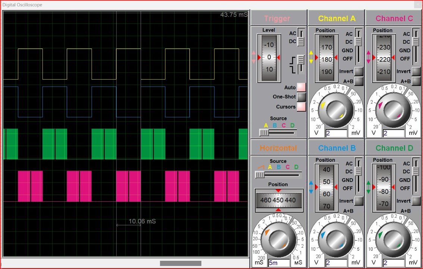The height and width of the screenshot is (269, 423).
Task: Click the Horizontal Position wheel showing 450
Action: (279, 200)
